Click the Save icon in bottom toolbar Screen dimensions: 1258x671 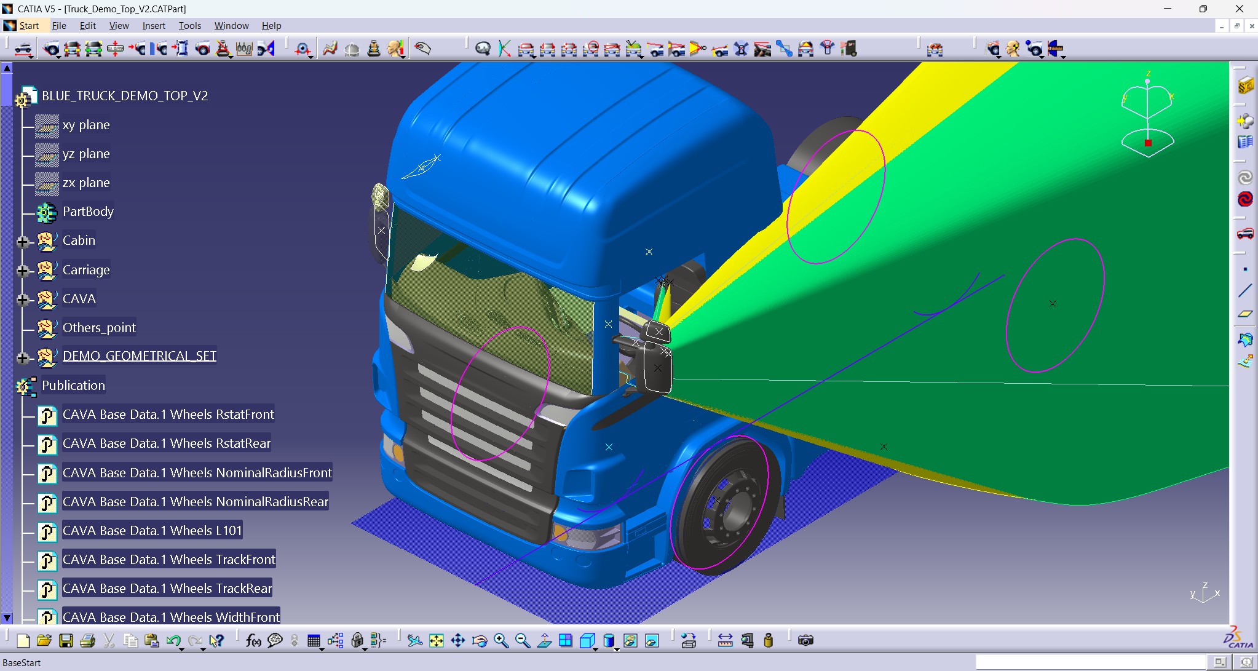click(66, 641)
